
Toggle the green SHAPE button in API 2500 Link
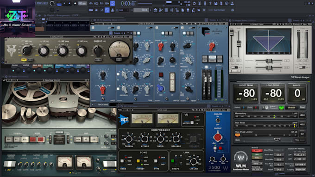coord(173,161)
